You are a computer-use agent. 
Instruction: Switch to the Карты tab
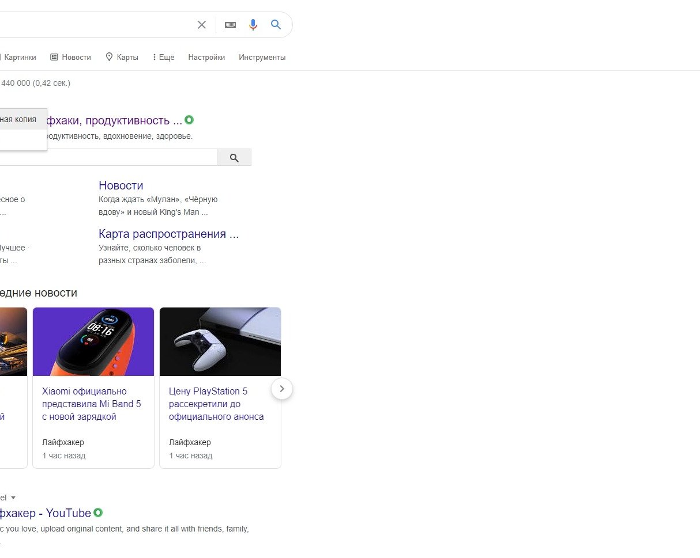122,57
